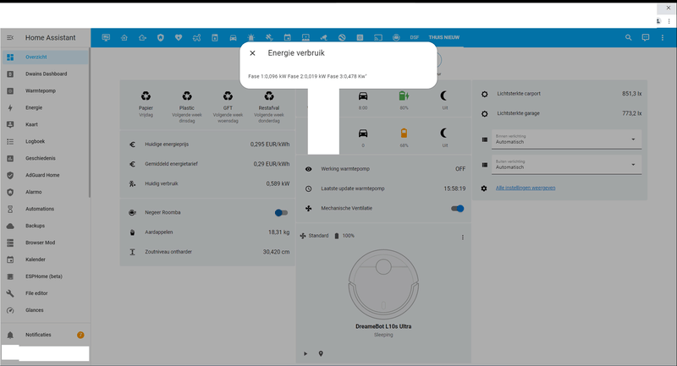Viewport: 677px width, 366px height.
Task: Open the Energie panel in sidebar
Action: (46, 107)
